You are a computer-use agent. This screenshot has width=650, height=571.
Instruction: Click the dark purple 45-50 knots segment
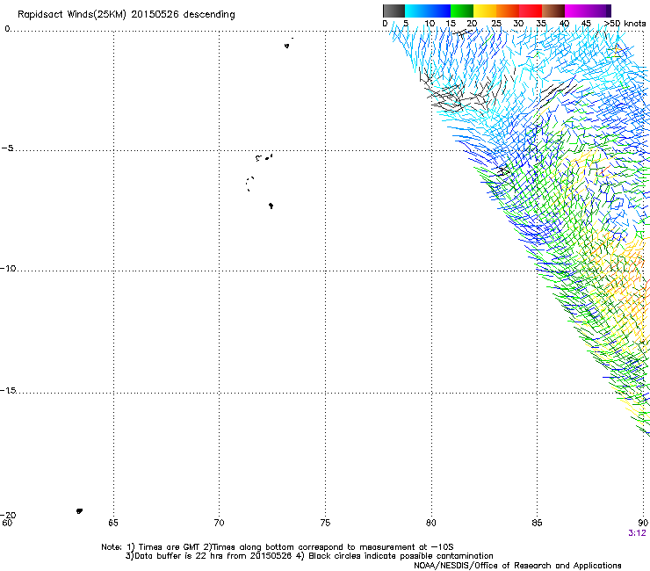pyautogui.click(x=599, y=11)
